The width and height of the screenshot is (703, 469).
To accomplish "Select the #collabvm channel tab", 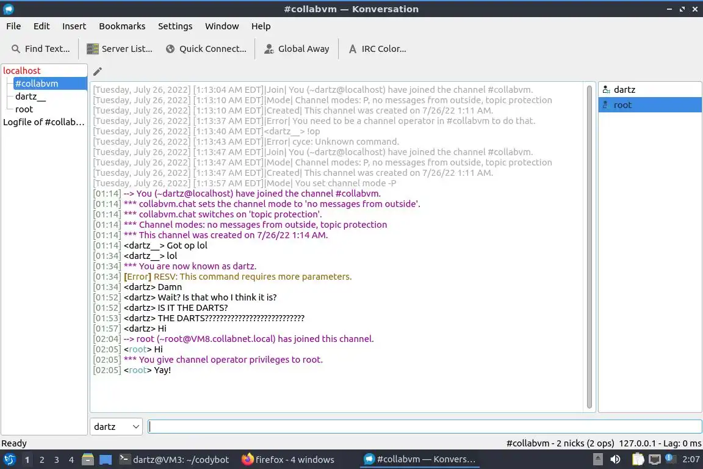I will point(50,84).
